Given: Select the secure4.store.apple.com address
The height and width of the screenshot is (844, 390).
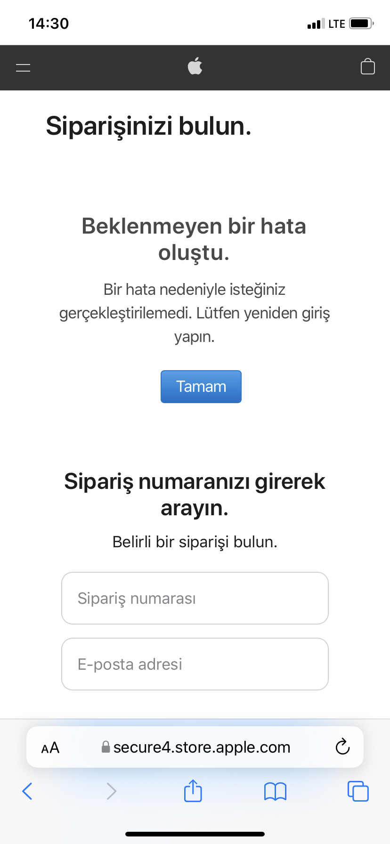Looking at the screenshot, I should (x=202, y=747).
